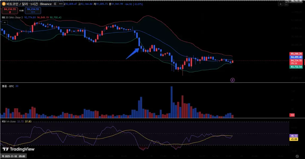Click the 0.00 spread value
This screenshot has width=305, height=159.
[21, 11]
